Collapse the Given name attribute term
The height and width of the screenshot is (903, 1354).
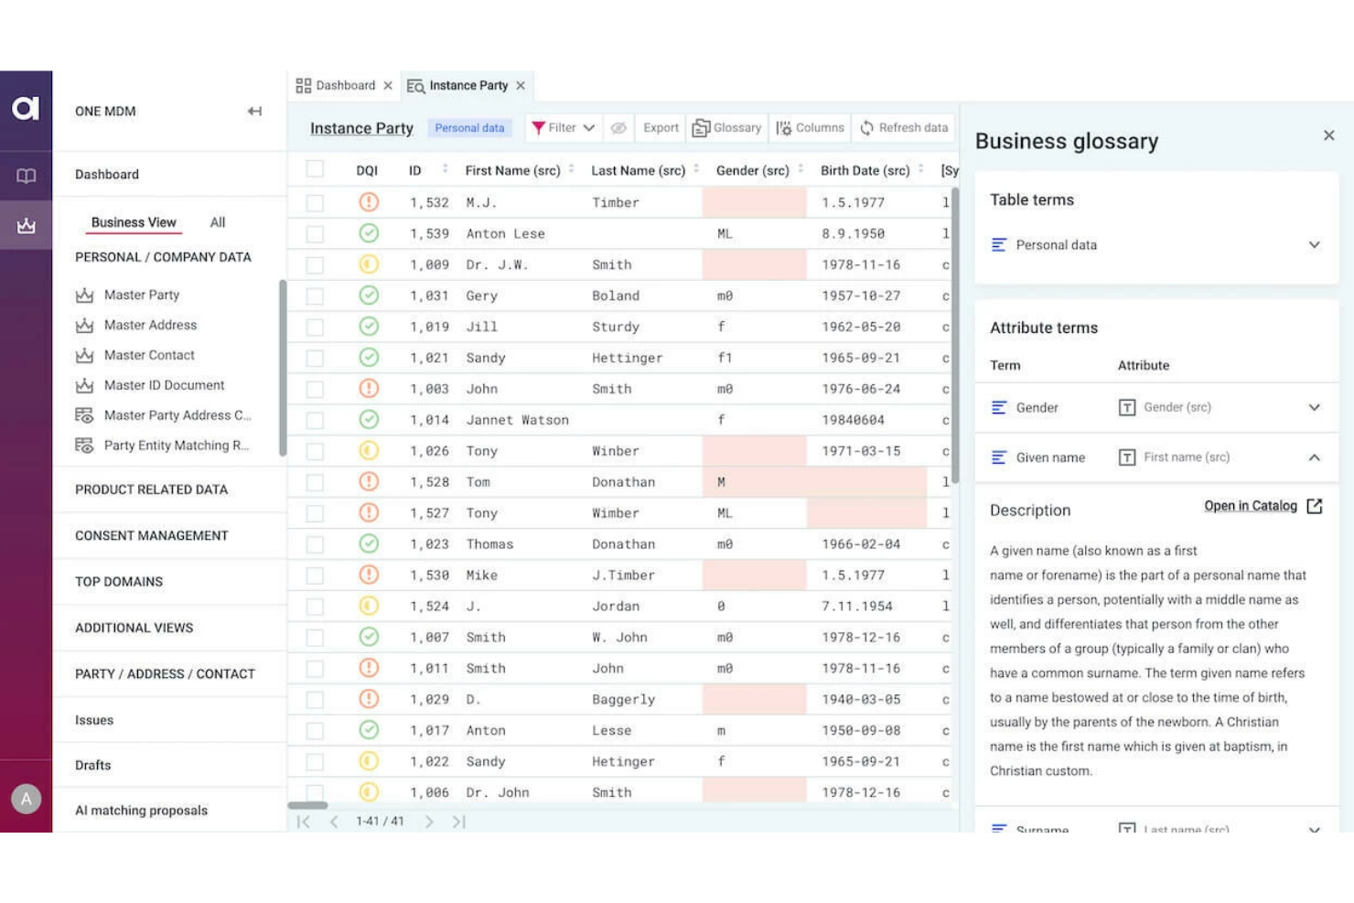pos(1314,457)
